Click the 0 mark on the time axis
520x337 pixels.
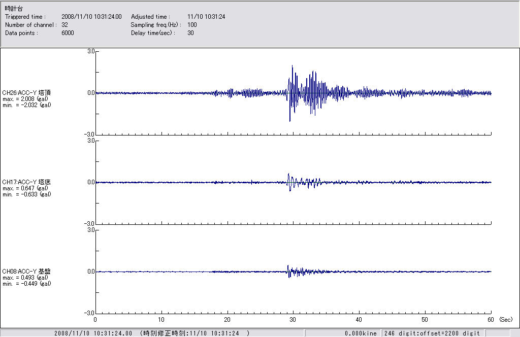[x=95, y=320]
